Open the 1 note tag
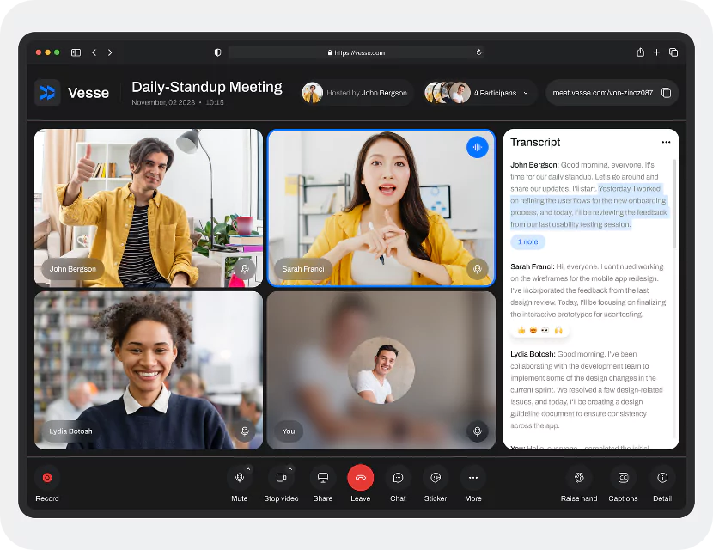The height and width of the screenshot is (550, 713). point(527,242)
